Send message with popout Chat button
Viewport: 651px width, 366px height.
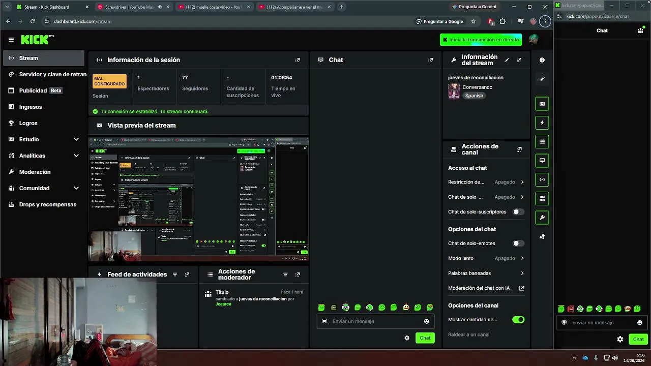point(638,339)
